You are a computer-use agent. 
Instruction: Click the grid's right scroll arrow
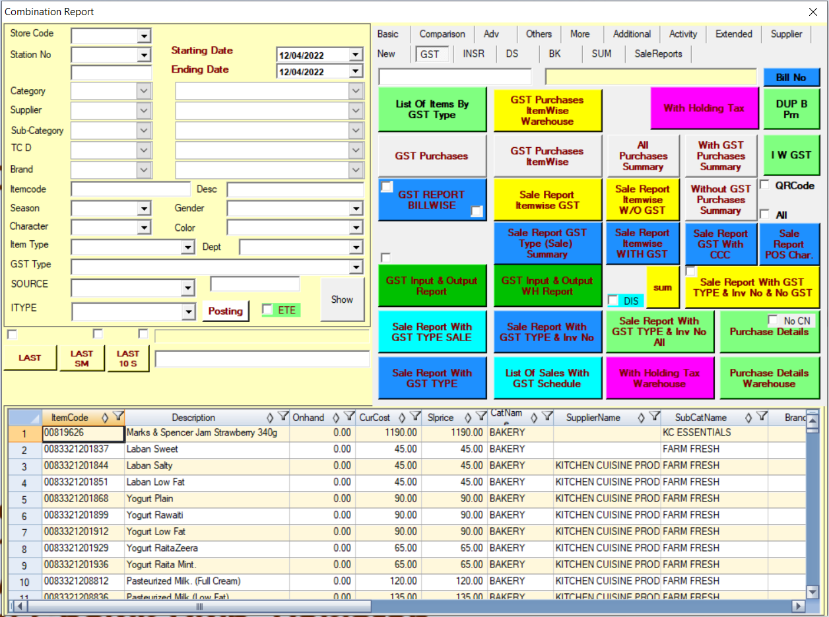point(799,606)
